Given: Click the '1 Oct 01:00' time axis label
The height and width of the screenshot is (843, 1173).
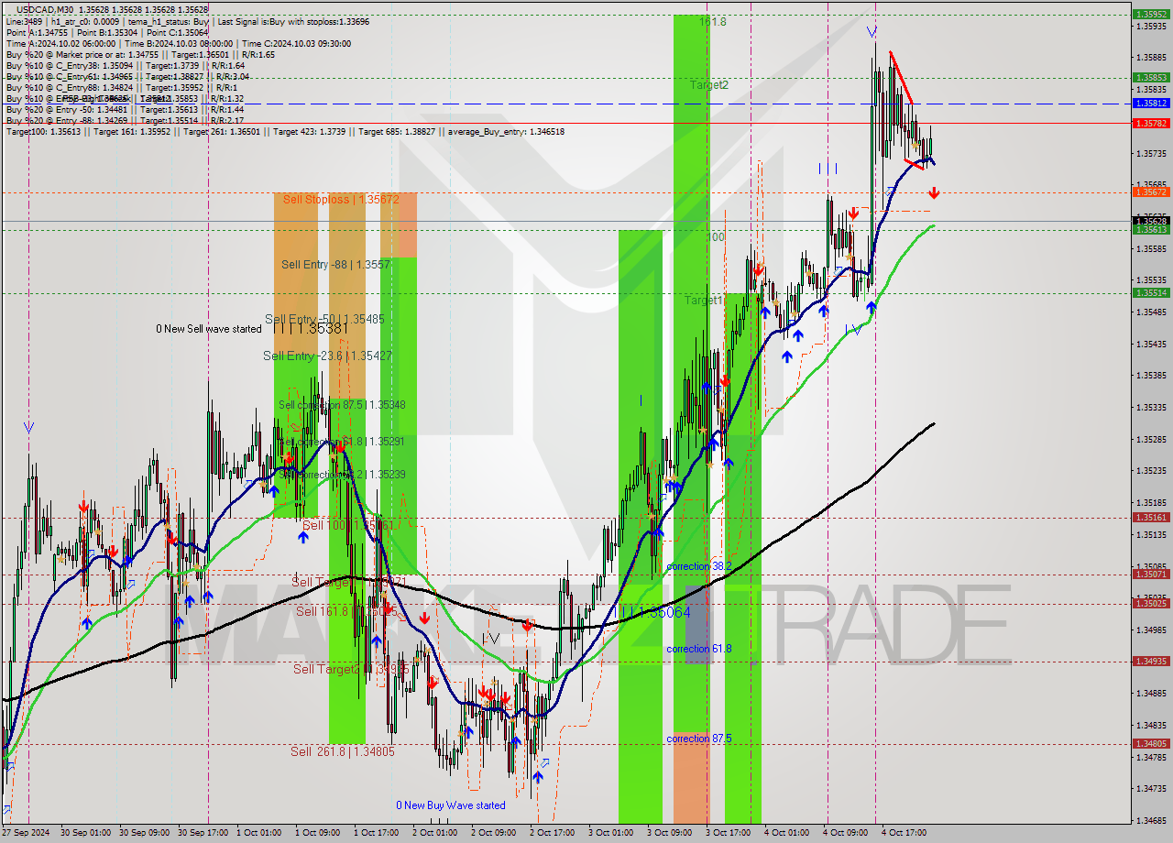Looking at the screenshot, I should point(261,833).
